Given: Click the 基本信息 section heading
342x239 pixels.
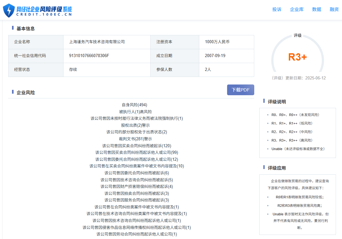Looking at the screenshot, I should (26, 29).
